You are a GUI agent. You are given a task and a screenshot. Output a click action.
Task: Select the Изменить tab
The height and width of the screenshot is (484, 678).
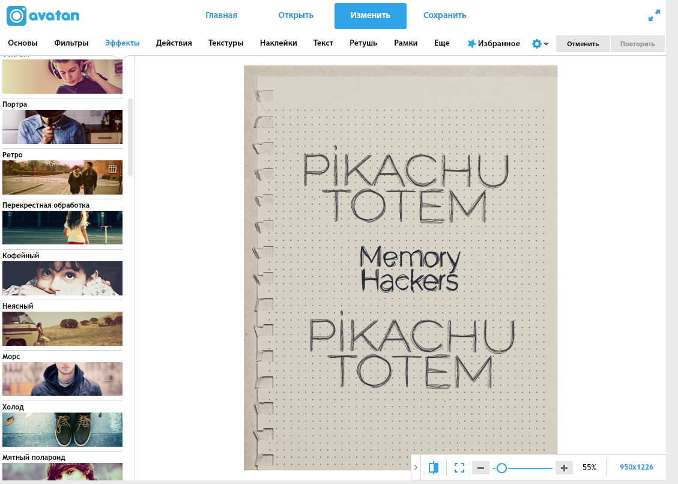pos(370,16)
